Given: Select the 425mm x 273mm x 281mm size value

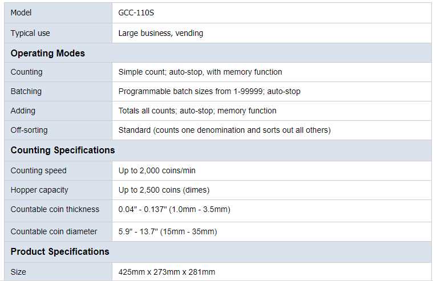Looking at the screenshot, I should pos(167,272).
